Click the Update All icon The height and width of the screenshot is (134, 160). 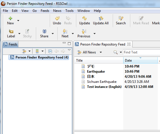101,18
